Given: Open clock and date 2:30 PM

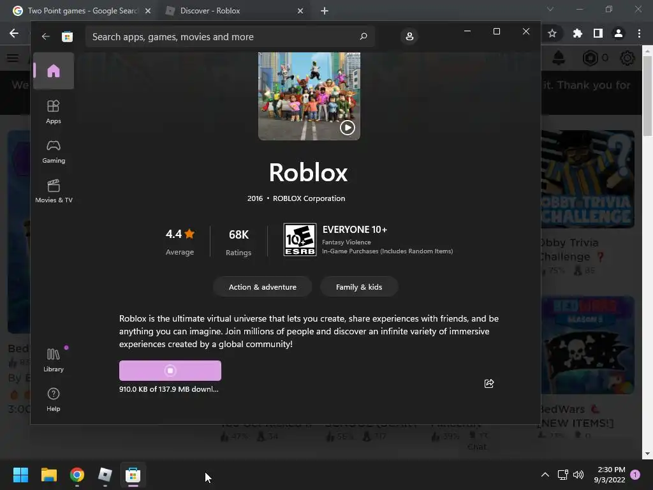Looking at the screenshot, I should click(x=610, y=475).
